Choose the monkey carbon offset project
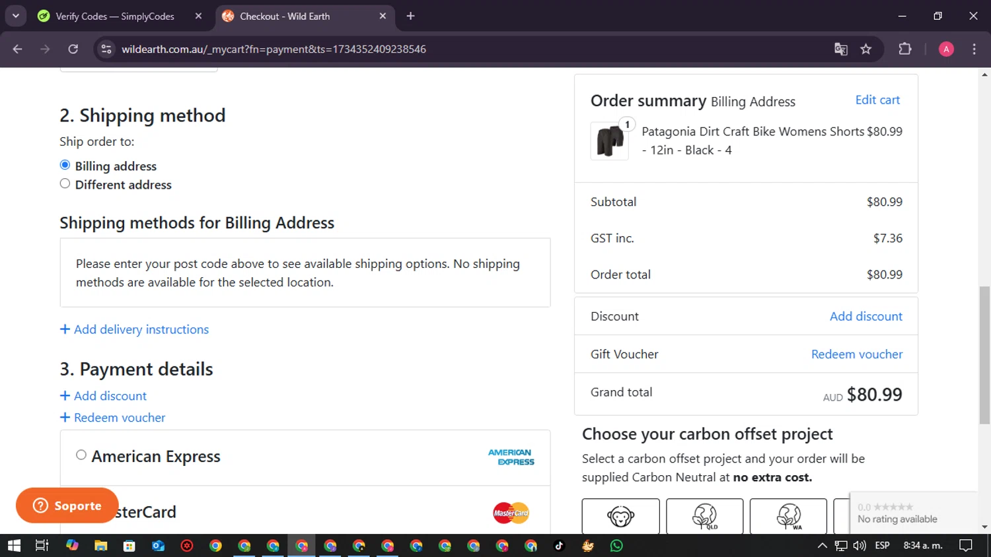The height and width of the screenshot is (557, 991). point(620,516)
